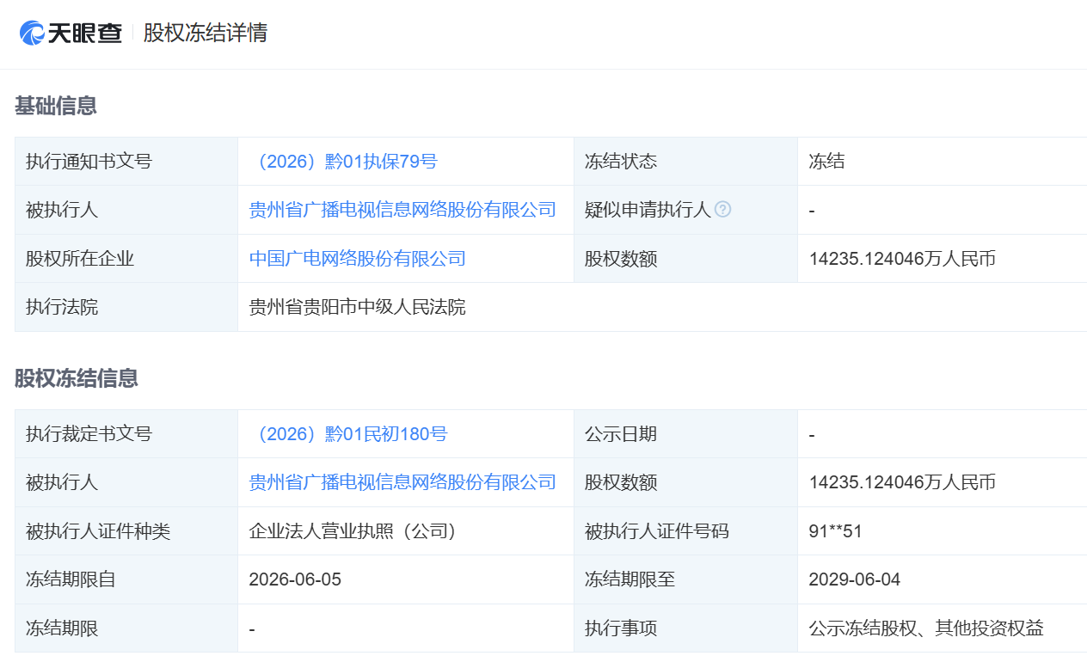
Task: Click the 天眼查 logo icon
Action: [x=32, y=33]
